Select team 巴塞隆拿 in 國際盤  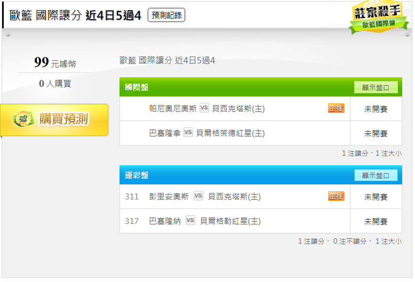[x=165, y=133]
